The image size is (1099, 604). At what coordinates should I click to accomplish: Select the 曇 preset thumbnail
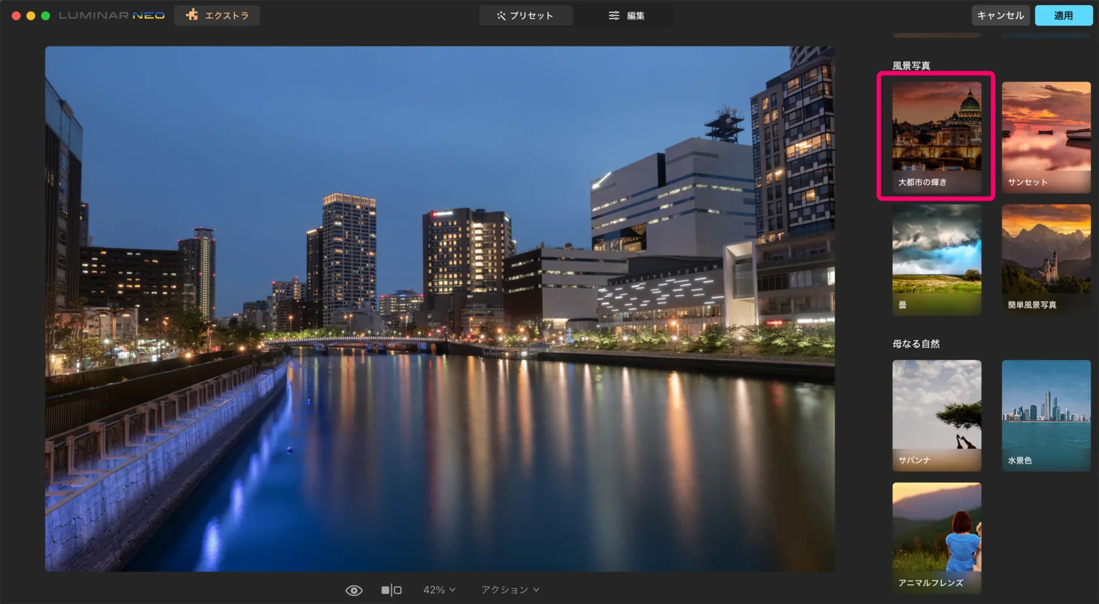pyautogui.click(x=936, y=259)
